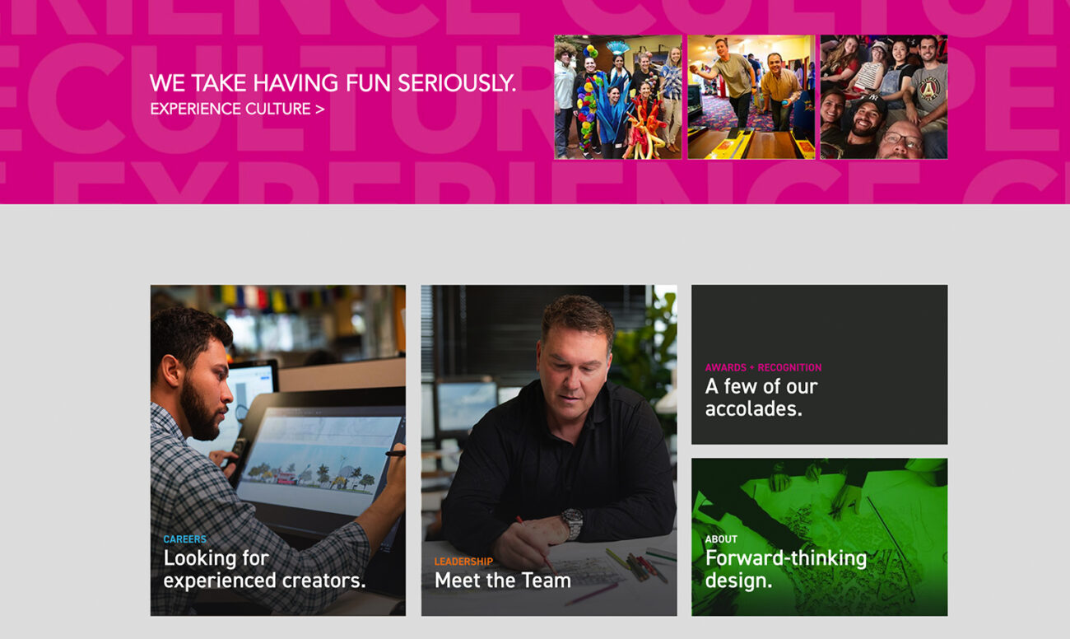Open the Leadership tile with man sketching
Viewport: 1070px width, 639px height.
click(x=549, y=450)
